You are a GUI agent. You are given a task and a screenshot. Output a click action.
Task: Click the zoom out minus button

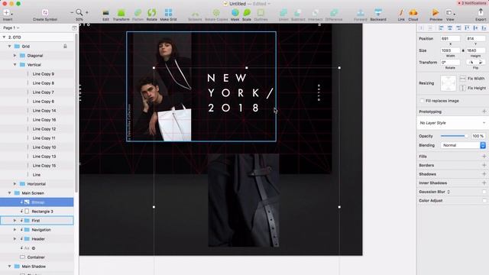[72, 12]
